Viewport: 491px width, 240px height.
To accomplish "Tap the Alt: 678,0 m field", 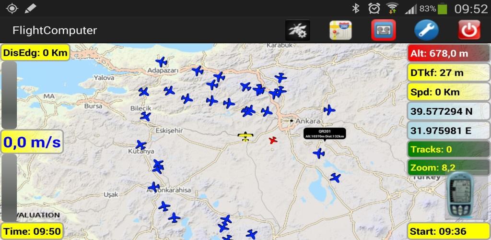I will coord(448,53).
